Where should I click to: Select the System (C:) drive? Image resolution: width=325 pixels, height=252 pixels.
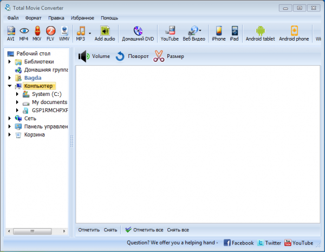click(x=47, y=94)
